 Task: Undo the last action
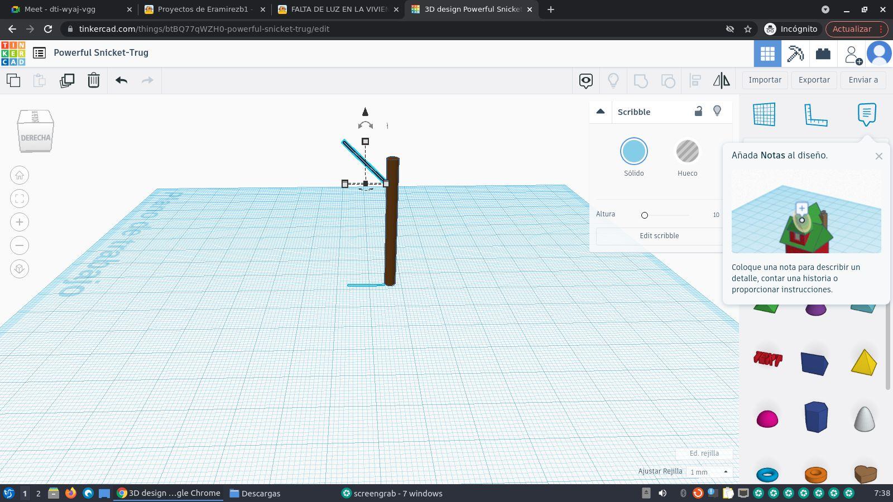coord(121,80)
